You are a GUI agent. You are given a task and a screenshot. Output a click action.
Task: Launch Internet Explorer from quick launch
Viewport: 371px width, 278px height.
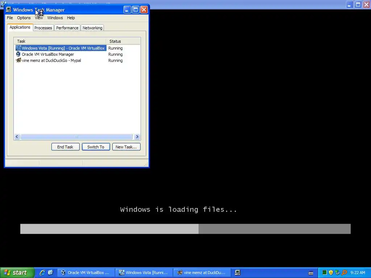click(x=42, y=273)
